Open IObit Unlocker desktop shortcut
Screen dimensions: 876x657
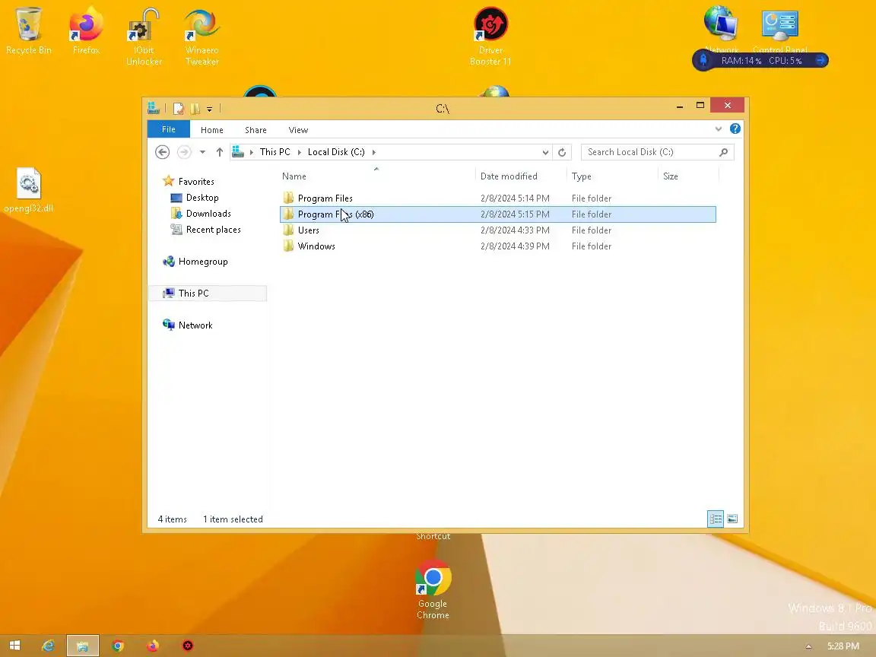click(x=144, y=36)
